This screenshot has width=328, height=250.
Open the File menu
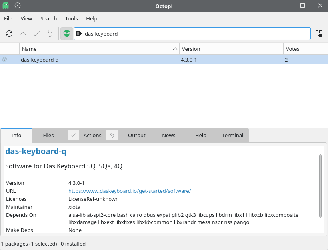coord(8,19)
